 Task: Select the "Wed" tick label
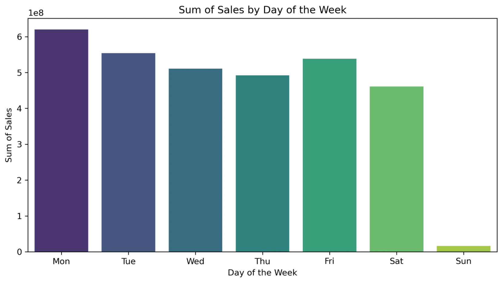[x=195, y=261]
